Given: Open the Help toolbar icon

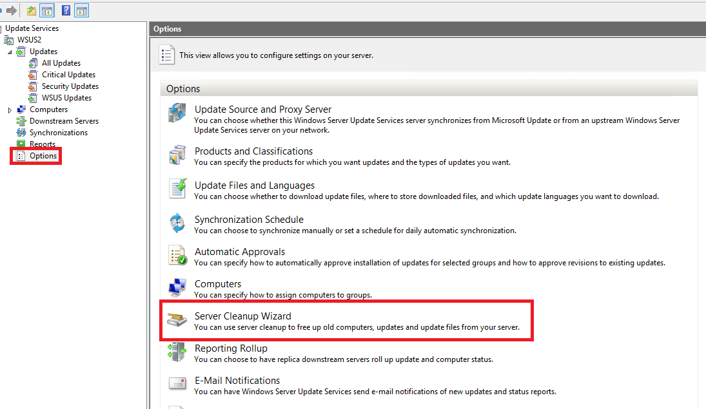Looking at the screenshot, I should (66, 10).
